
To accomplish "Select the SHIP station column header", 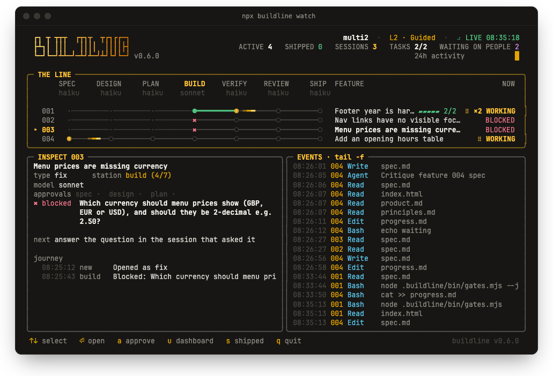I will [x=318, y=84].
